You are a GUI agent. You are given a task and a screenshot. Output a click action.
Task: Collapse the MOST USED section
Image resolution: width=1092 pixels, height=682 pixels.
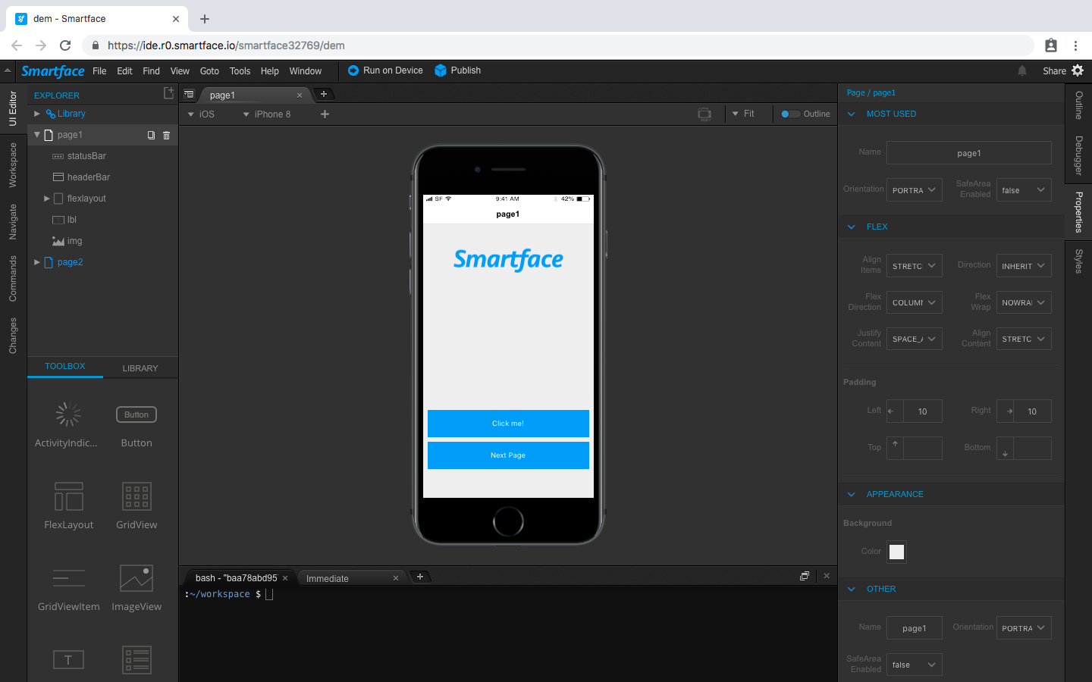[x=852, y=114]
